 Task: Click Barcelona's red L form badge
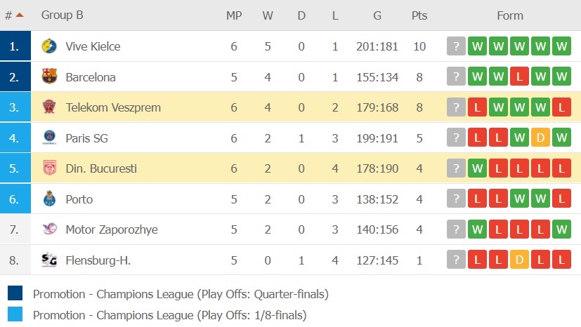520,77
